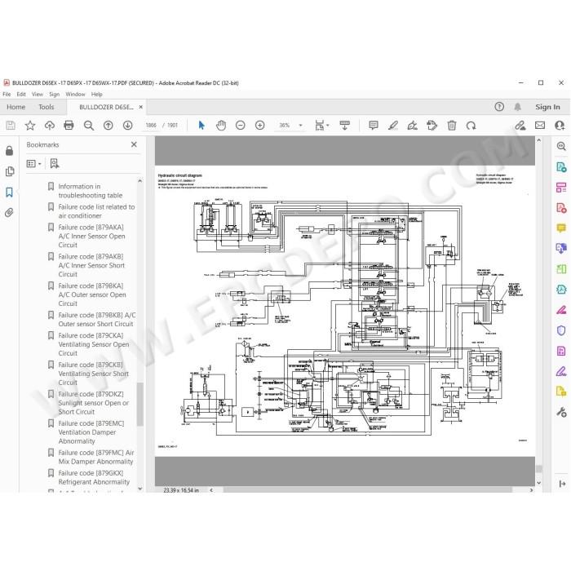Open zoom level dropdown arrow
The image size is (571, 571).
click(x=300, y=126)
